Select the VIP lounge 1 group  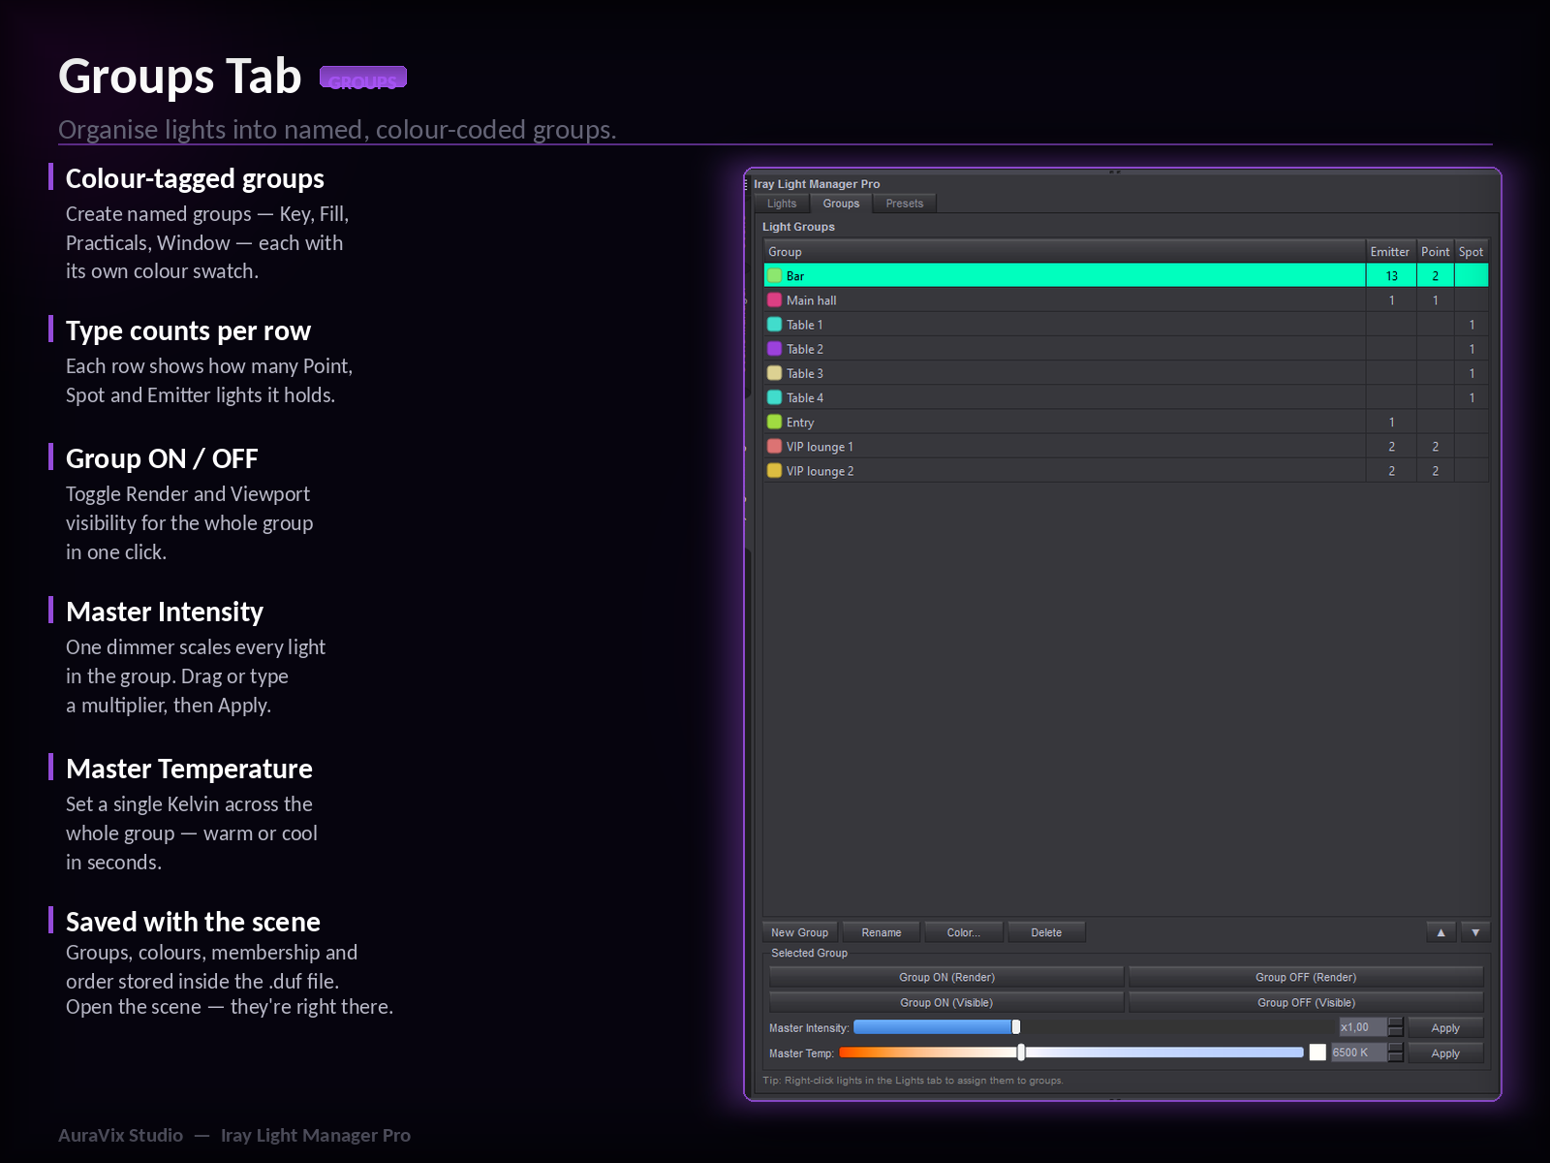pos(1126,447)
